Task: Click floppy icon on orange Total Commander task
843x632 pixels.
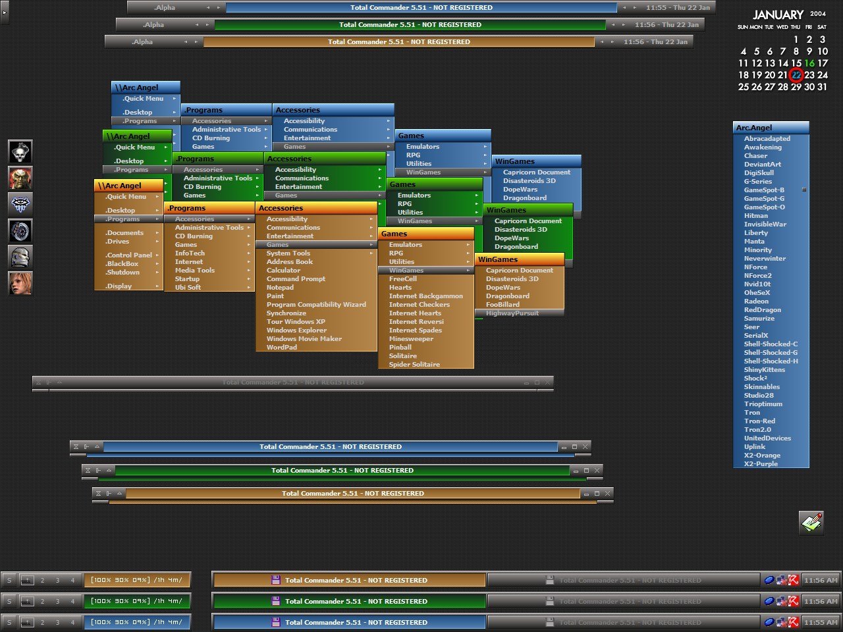Action: pyautogui.click(x=276, y=580)
